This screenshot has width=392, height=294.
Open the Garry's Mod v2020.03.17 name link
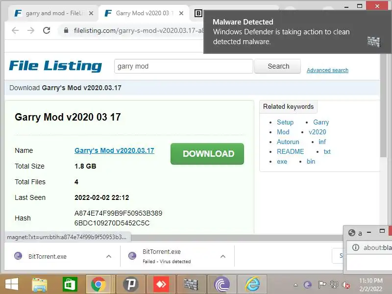(114, 150)
